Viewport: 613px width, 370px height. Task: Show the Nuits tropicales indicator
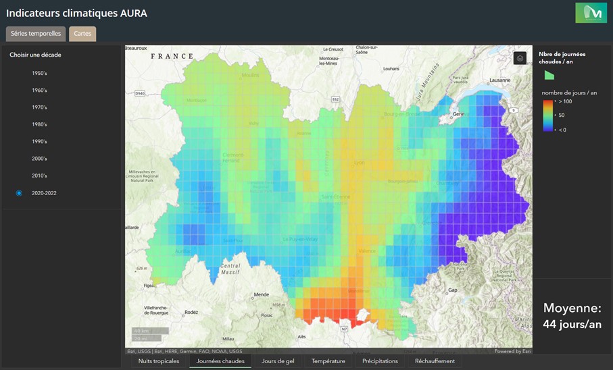[159, 361]
